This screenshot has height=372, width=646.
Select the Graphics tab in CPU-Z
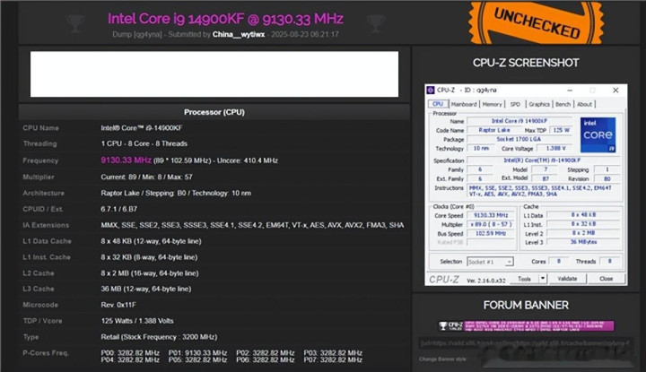539,105
